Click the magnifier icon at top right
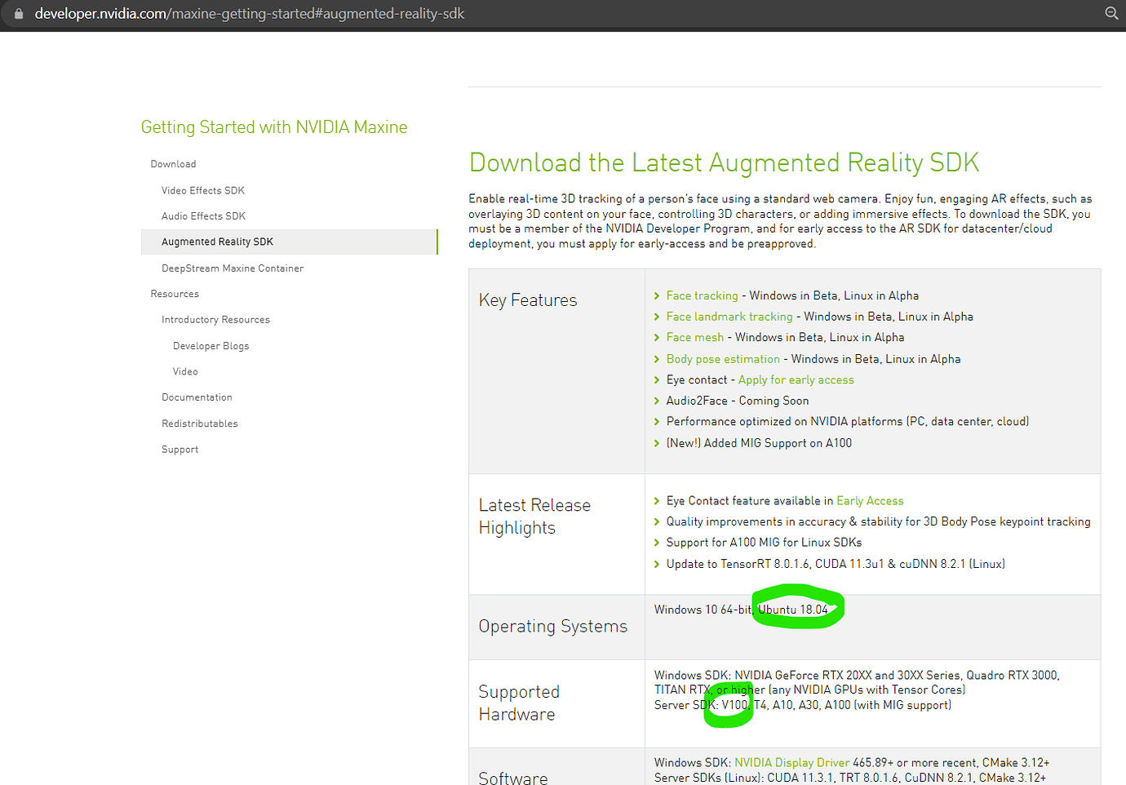 (x=1111, y=13)
